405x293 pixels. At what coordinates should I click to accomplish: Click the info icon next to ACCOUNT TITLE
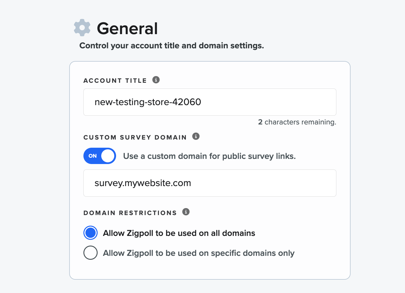[156, 80]
